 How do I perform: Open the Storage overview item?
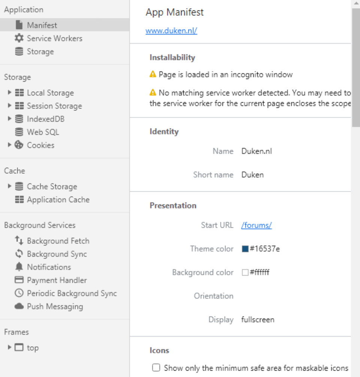point(65,51)
